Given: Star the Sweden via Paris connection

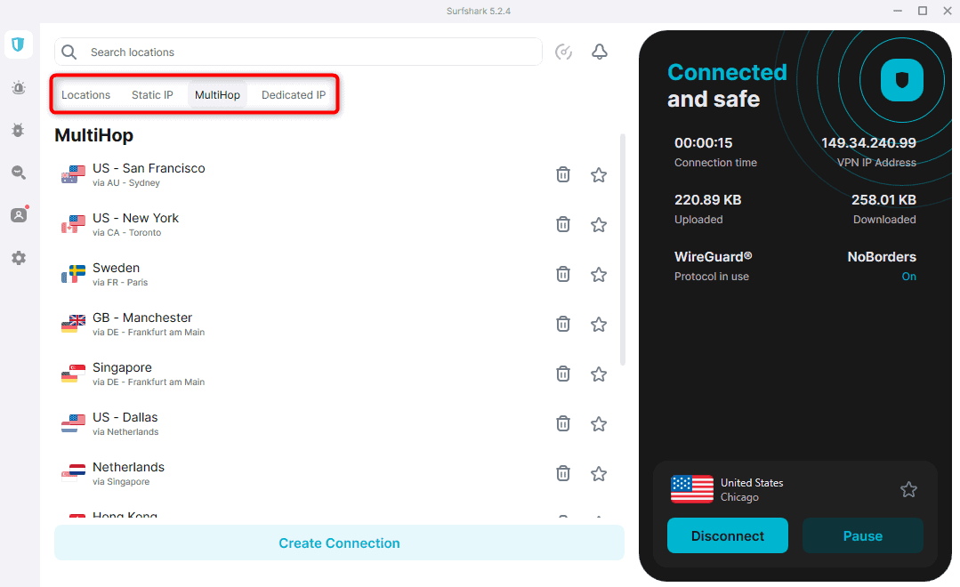Looking at the screenshot, I should click(x=599, y=274).
